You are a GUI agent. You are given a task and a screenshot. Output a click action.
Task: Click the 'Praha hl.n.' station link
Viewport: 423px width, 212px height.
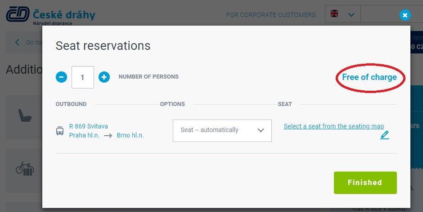tap(84, 135)
